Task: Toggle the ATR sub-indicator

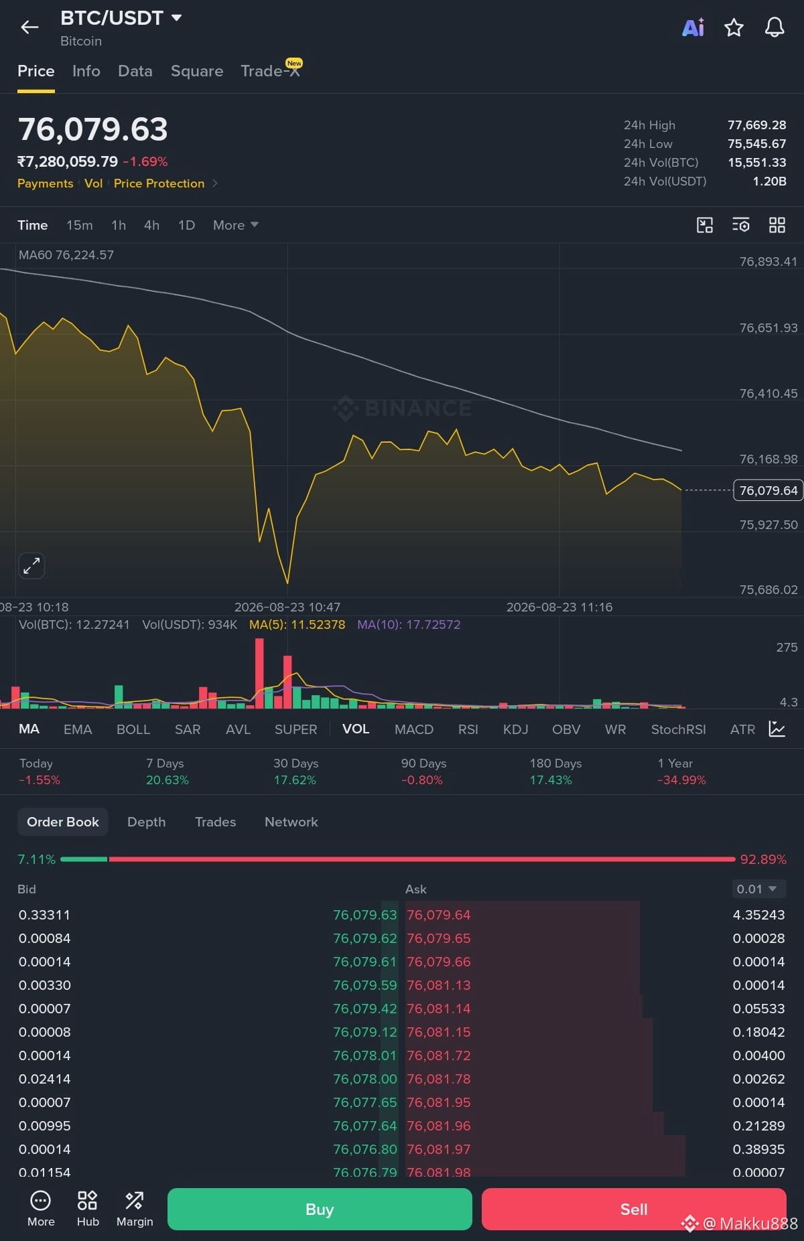Action: (x=742, y=729)
